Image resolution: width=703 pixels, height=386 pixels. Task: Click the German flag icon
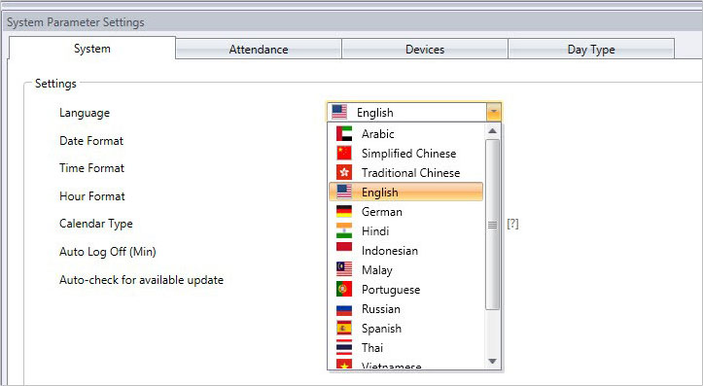click(x=344, y=212)
